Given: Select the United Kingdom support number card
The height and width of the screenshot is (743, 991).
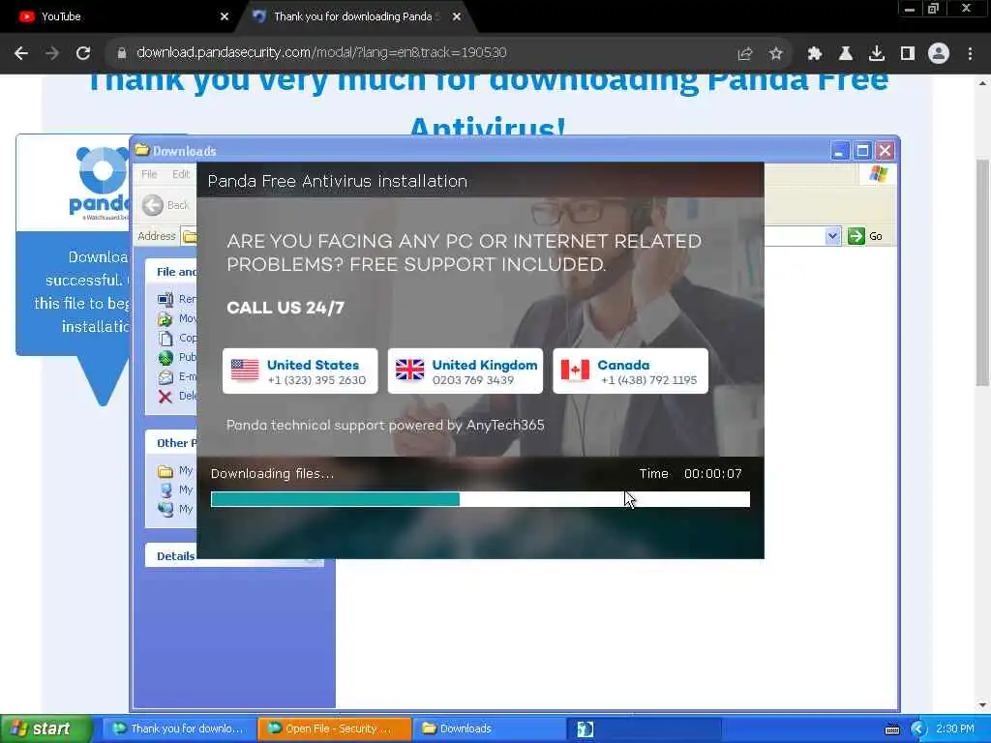Looking at the screenshot, I should coord(465,371).
